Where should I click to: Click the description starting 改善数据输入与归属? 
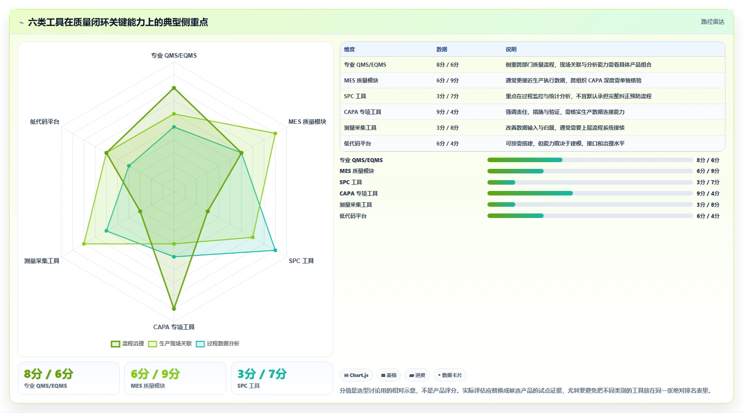[565, 128]
